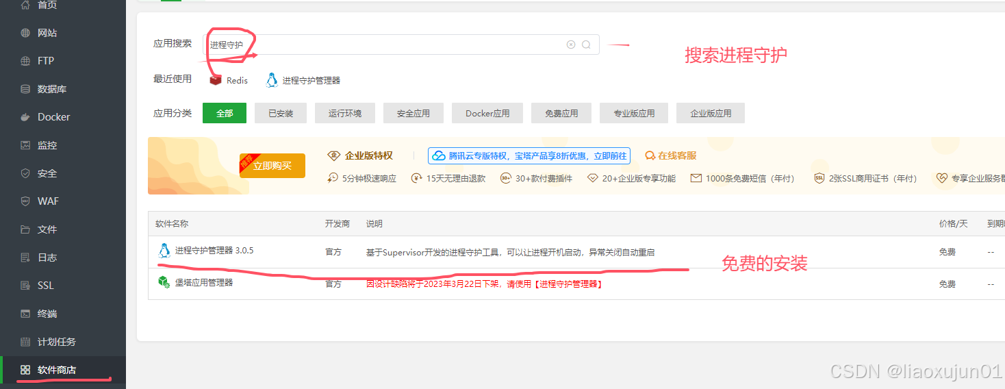Filter by 免费应用 category
The image size is (1005, 389).
pyautogui.click(x=561, y=113)
